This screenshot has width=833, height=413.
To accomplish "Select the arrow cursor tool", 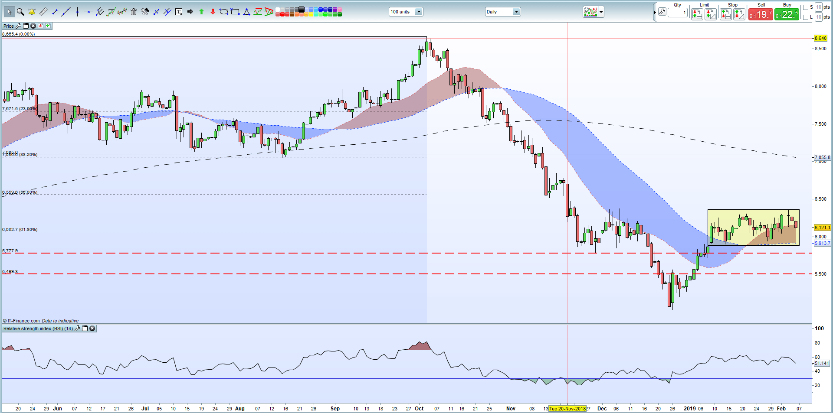I will pyautogui.click(x=9, y=12).
